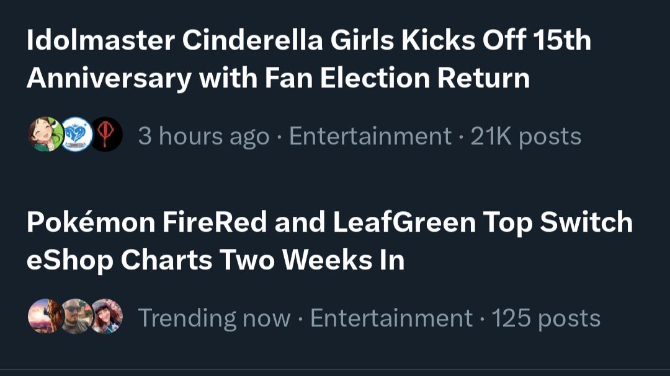Click the word "Pokémon" in headline
The height and width of the screenshot is (376, 670).
tap(91, 222)
